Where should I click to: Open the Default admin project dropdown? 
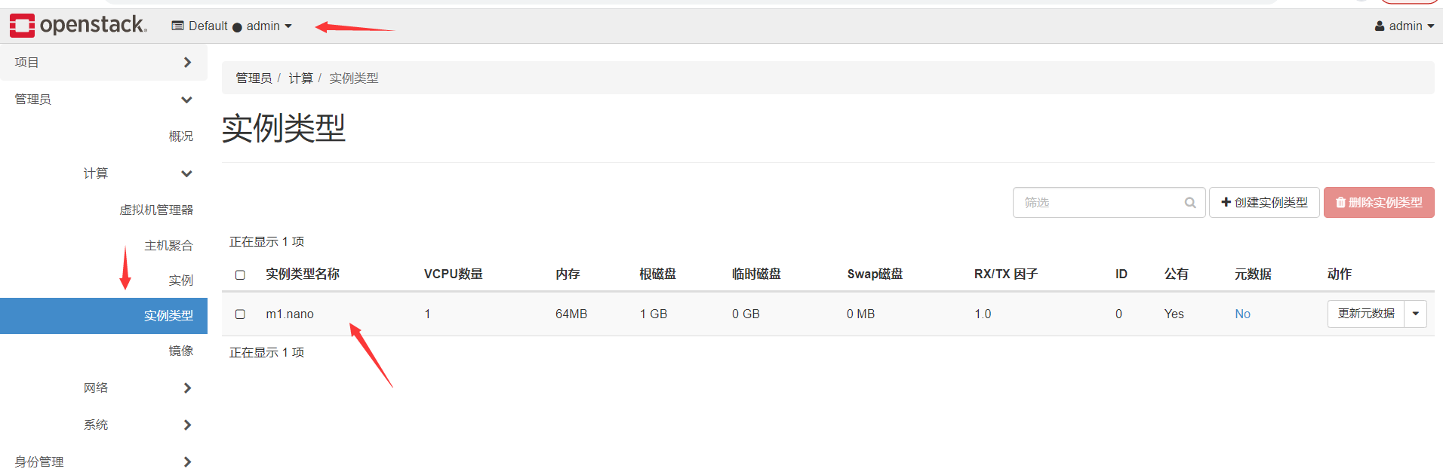(x=232, y=26)
